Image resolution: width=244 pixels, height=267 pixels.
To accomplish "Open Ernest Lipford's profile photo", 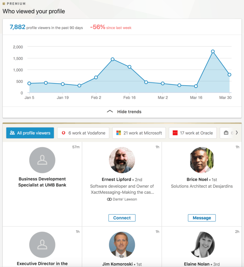I will click(x=122, y=160).
